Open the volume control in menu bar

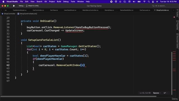(x=134, y=2)
